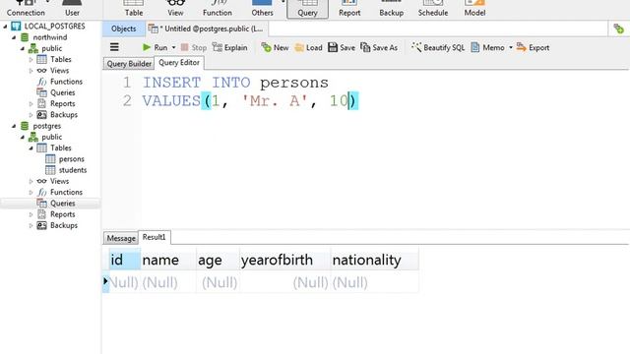The height and width of the screenshot is (354, 630).
Task: Open the Function objects toolbar button
Action: pyautogui.click(x=218, y=9)
